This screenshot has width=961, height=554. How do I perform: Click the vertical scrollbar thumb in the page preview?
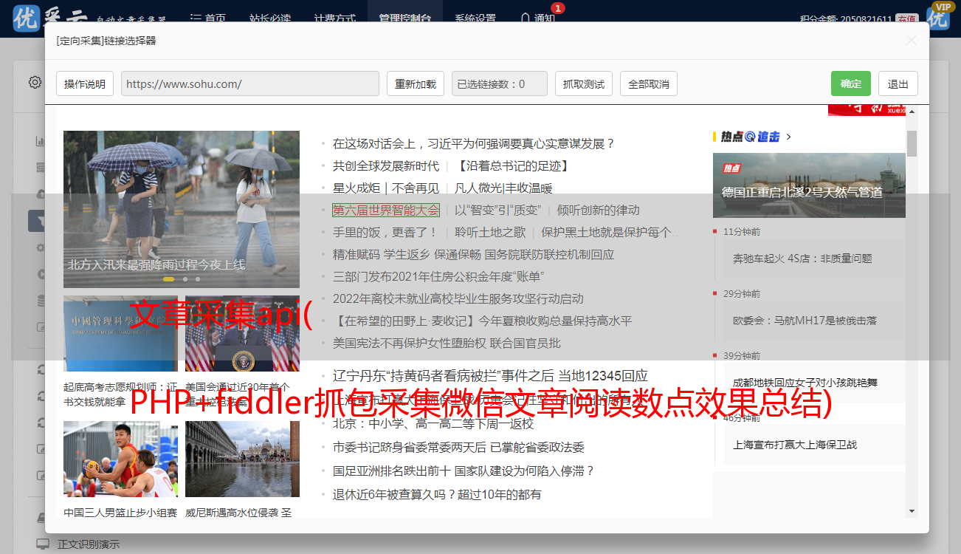912,143
